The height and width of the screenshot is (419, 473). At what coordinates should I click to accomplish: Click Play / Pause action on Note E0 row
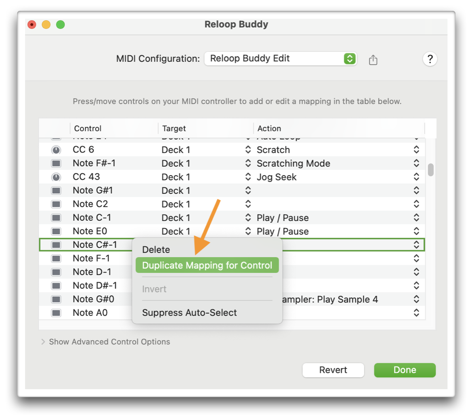pos(283,231)
